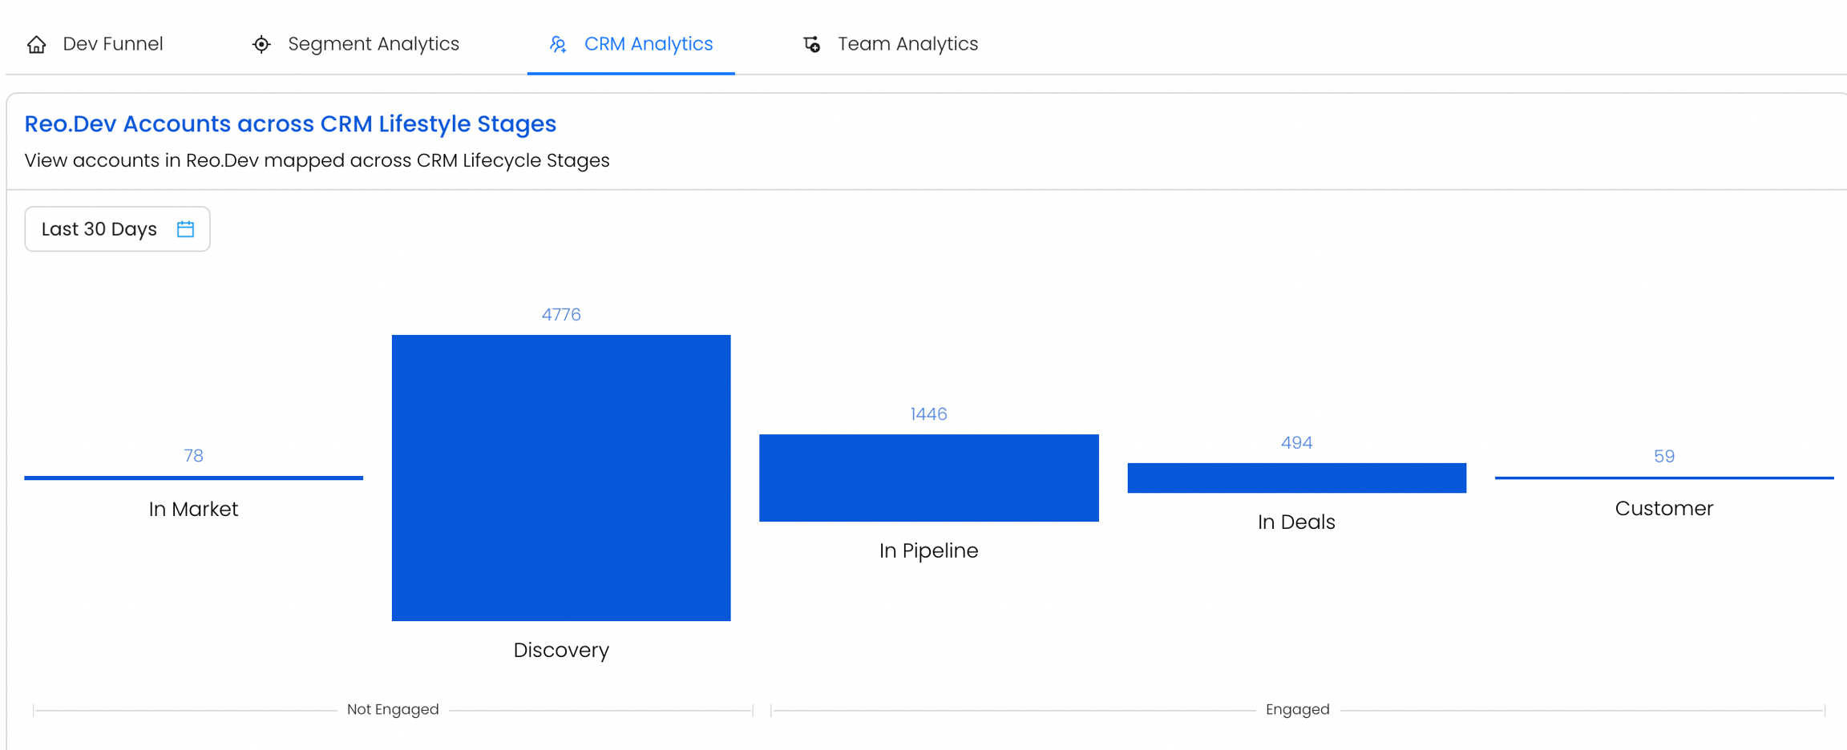Screen dimensions: 1847x750
Task: Click the Team Analytics icon
Action: point(811,45)
